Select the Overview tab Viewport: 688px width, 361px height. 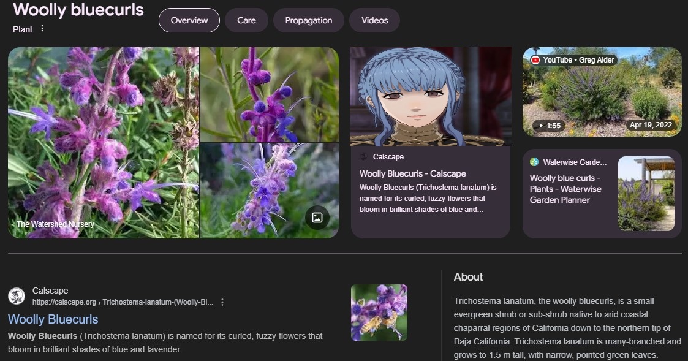189,20
